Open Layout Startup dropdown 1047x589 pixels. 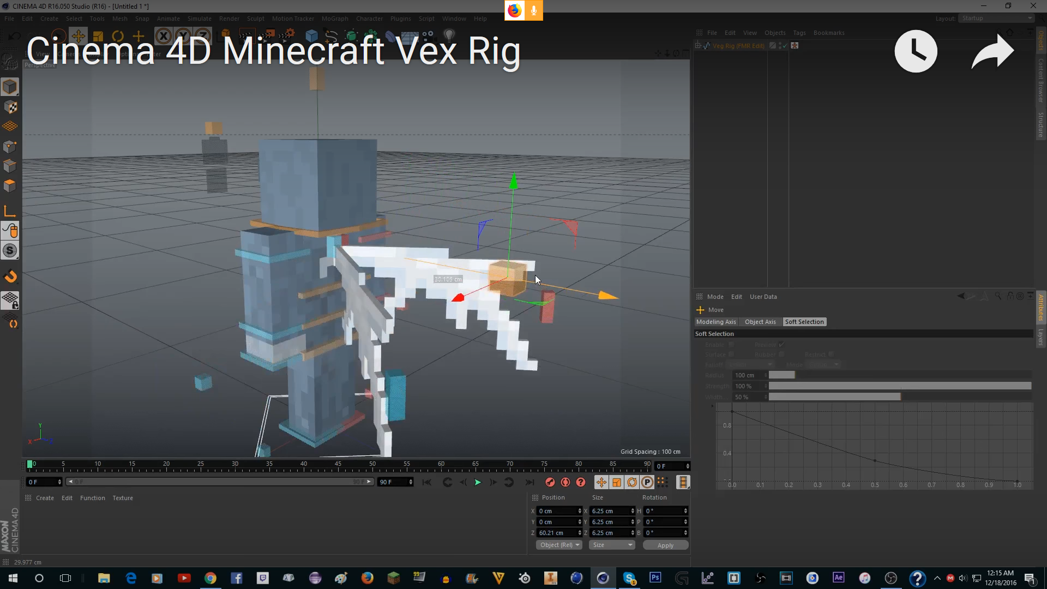click(997, 19)
